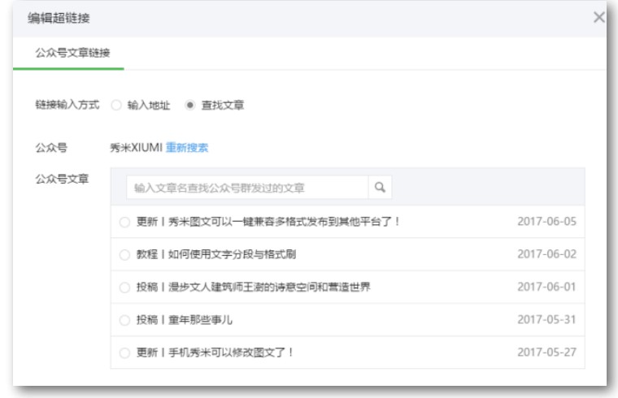Choose the 秀米图文可以一键兼容多格式 article radio
The width and height of the screenshot is (618, 398).
pos(124,222)
